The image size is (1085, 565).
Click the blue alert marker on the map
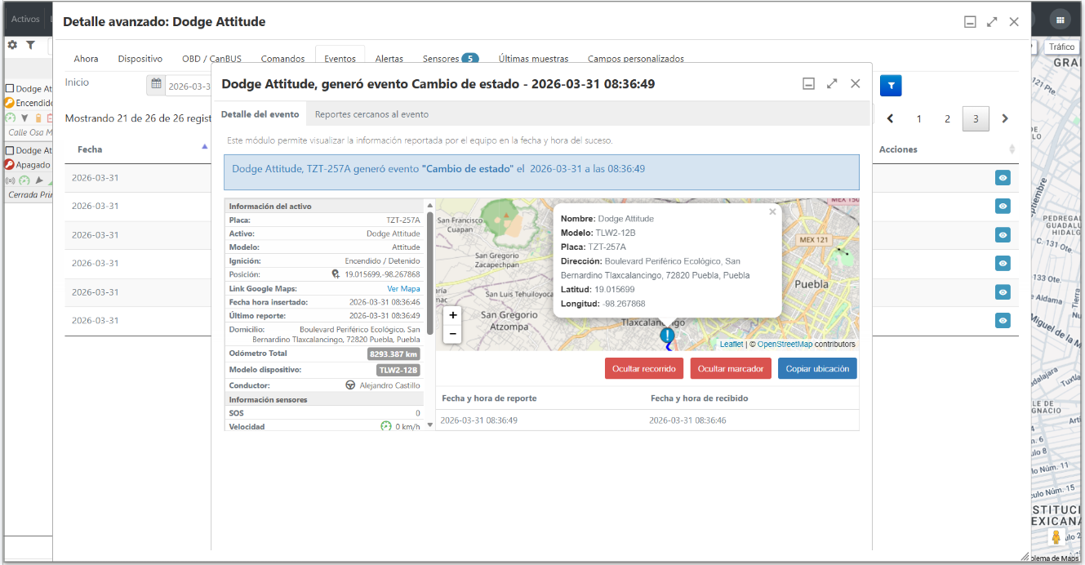(x=667, y=335)
